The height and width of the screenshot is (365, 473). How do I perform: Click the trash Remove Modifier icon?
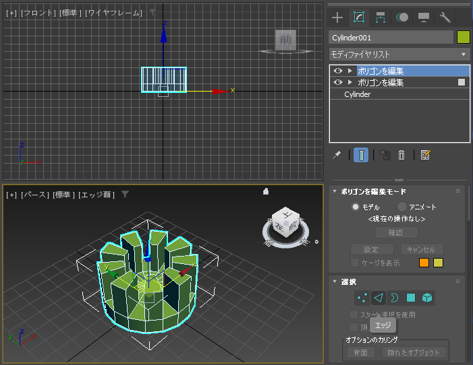(401, 155)
